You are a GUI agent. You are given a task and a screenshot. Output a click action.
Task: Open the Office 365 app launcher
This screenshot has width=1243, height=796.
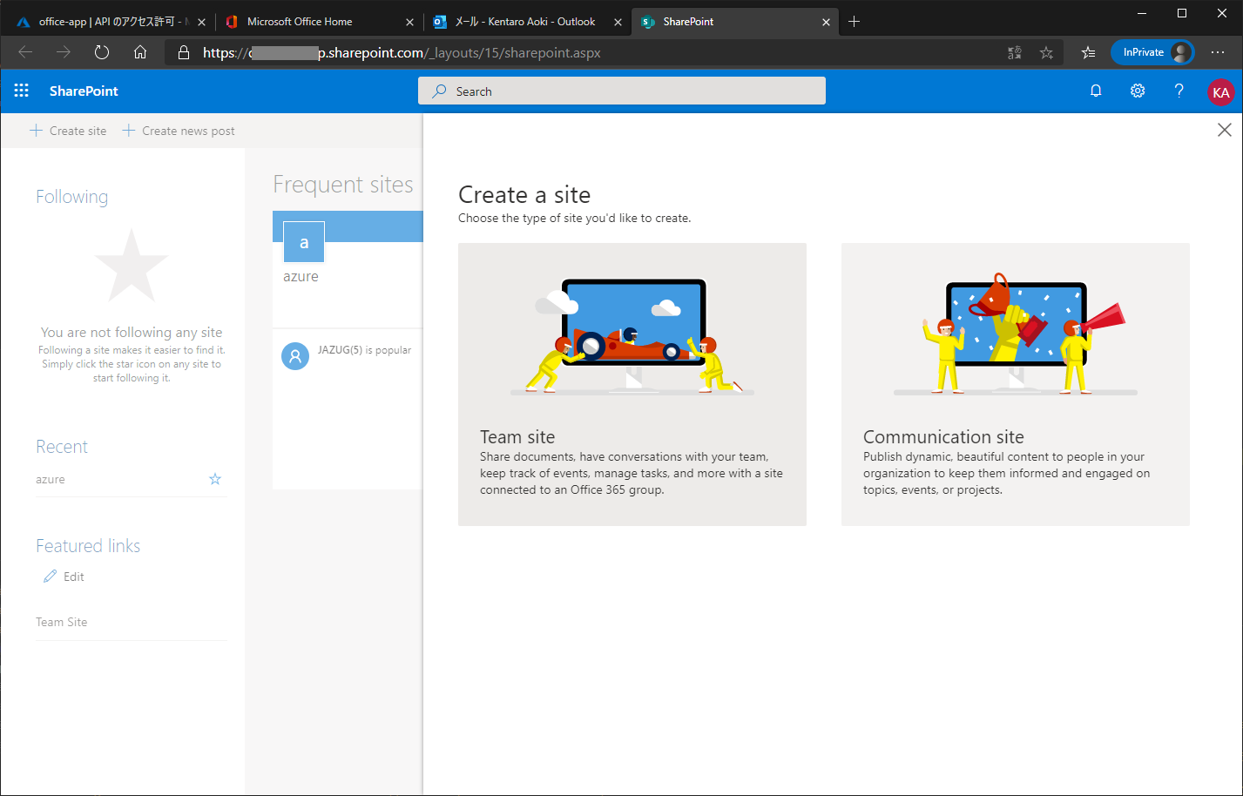pyautogui.click(x=21, y=91)
